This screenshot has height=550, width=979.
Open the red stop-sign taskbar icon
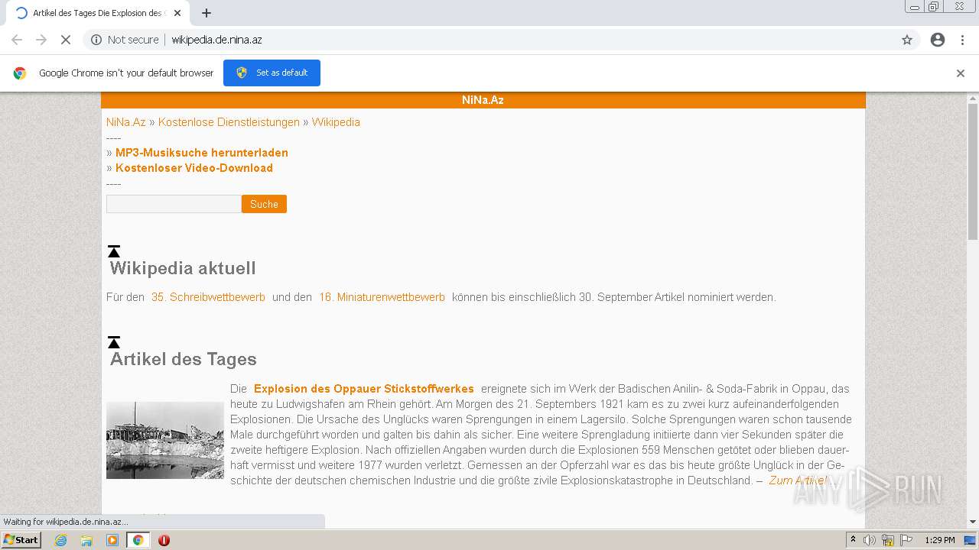(164, 540)
